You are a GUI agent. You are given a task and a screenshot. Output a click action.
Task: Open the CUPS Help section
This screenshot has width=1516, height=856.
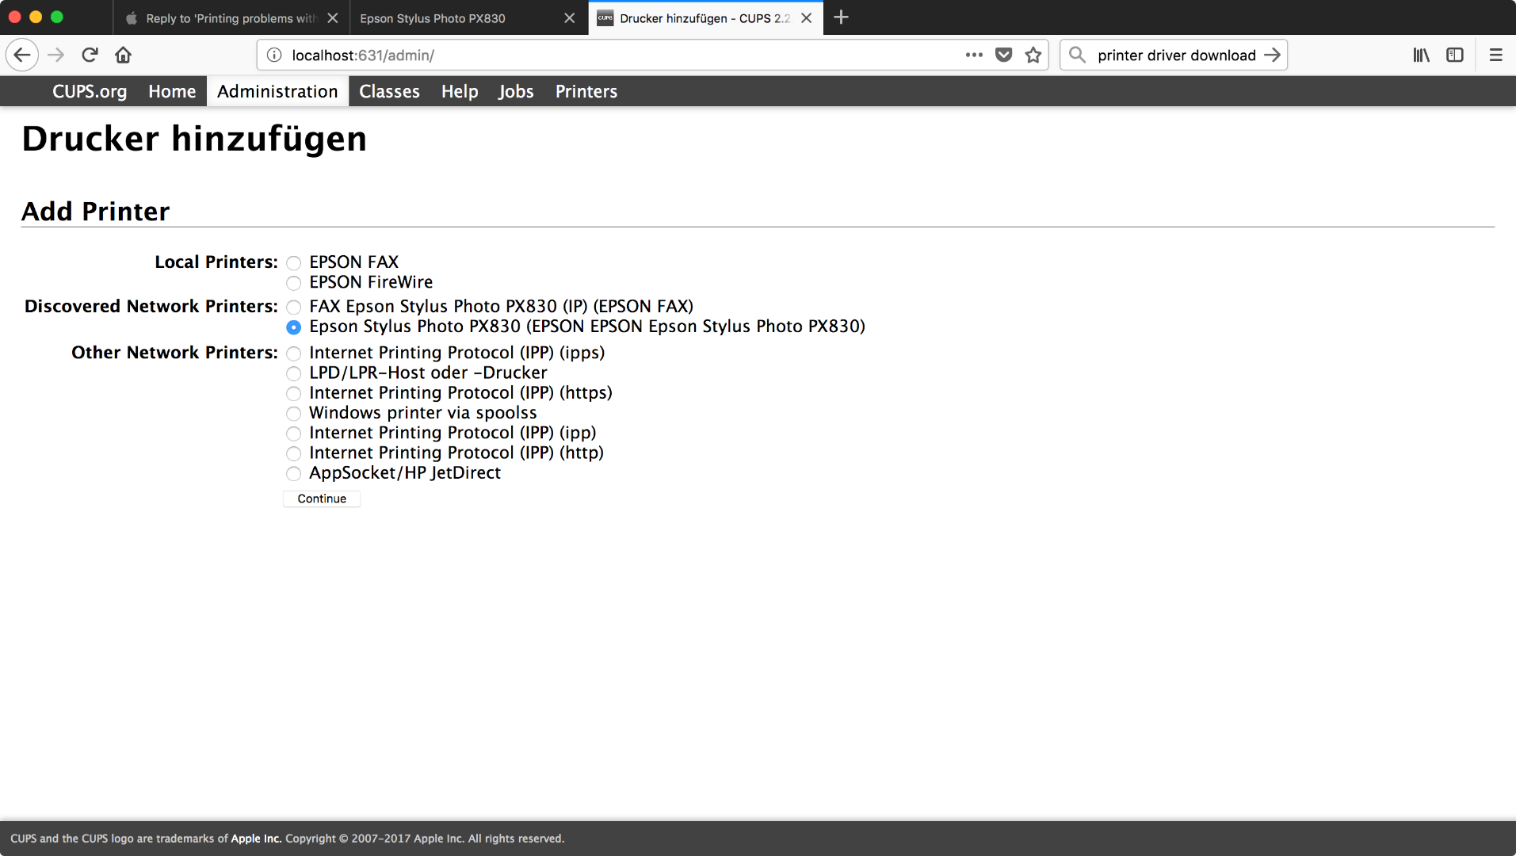coord(460,91)
